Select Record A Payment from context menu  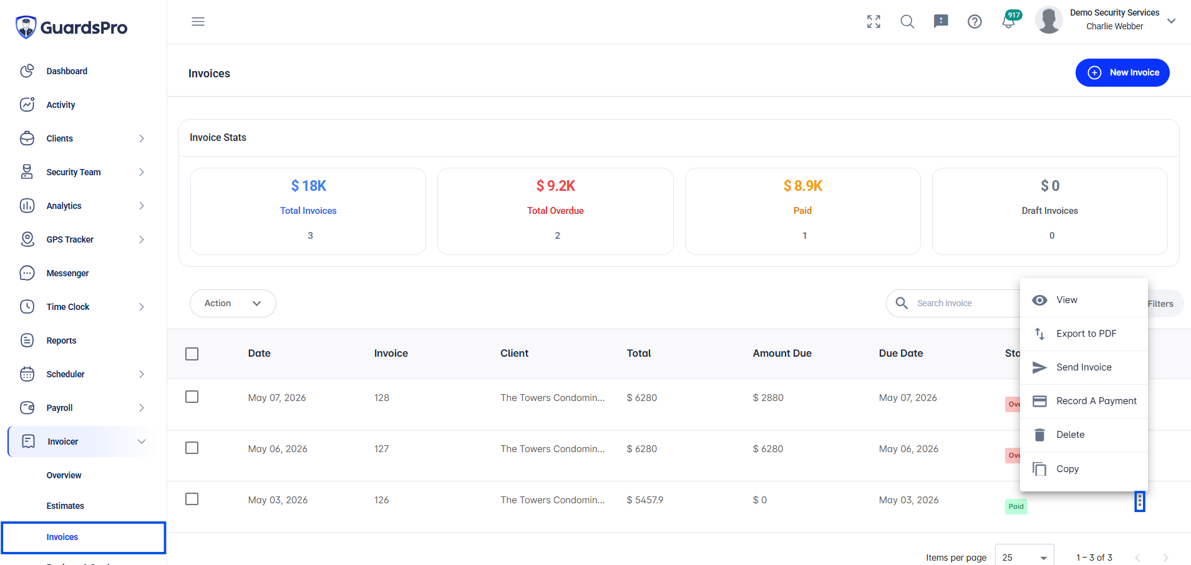1084,401
